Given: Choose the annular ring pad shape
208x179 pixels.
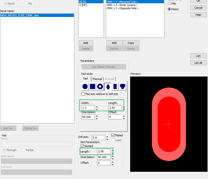Looking at the screenshot, I should (x=100, y=87).
